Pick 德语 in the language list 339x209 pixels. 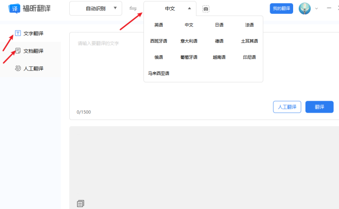click(x=219, y=41)
